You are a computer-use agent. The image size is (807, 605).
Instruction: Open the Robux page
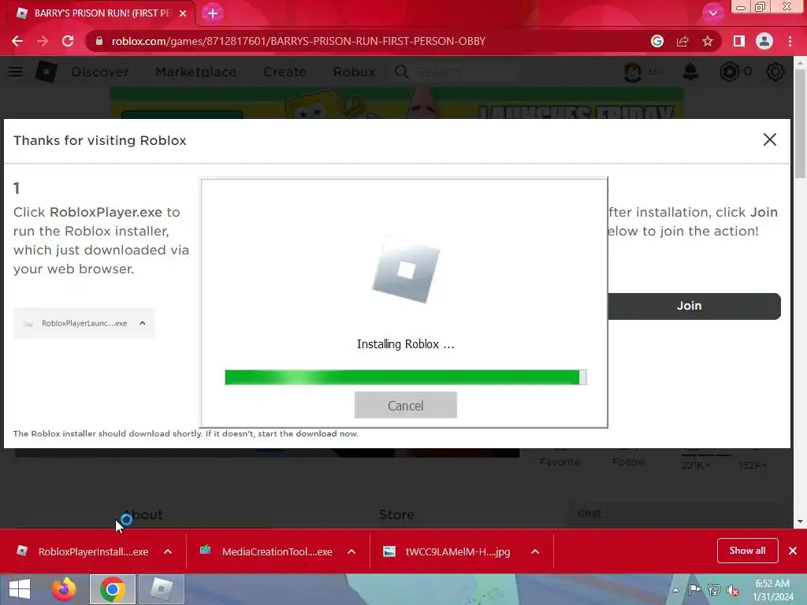tap(354, 72)
